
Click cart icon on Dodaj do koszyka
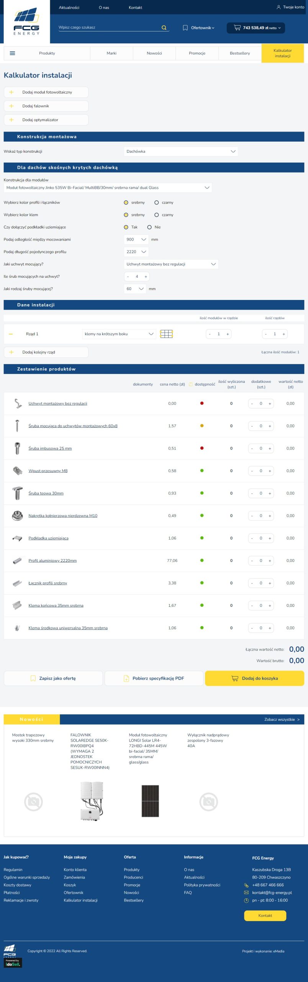coord(235,679)
